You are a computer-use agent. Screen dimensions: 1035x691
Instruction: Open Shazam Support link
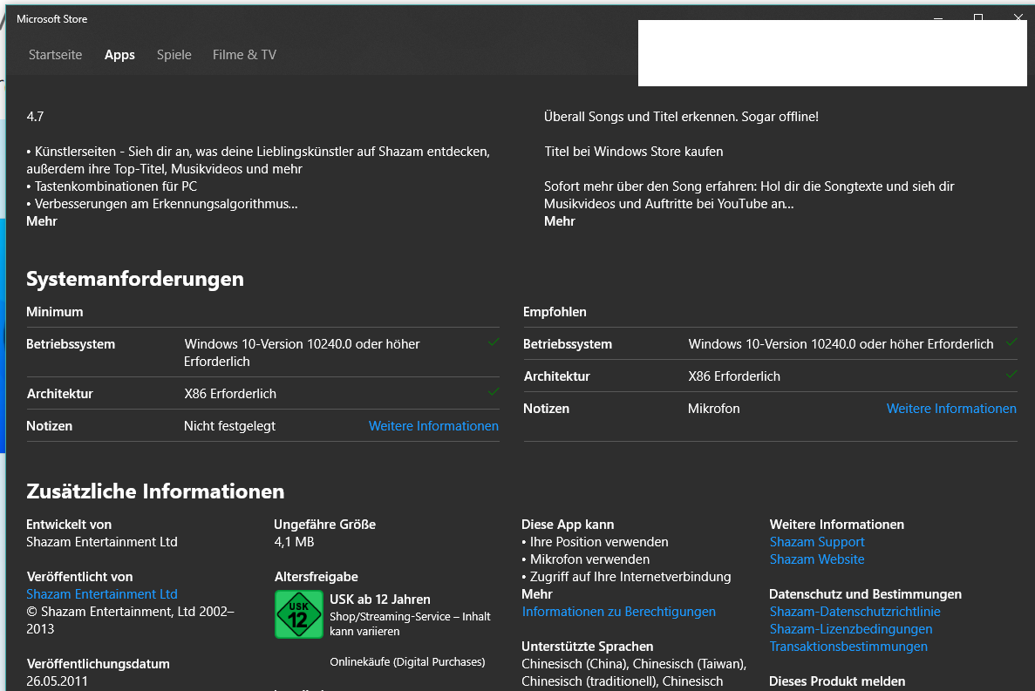(816, 542)
